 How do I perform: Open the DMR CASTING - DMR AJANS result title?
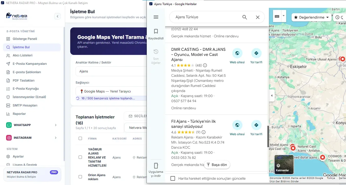click(x=198, y=54)
